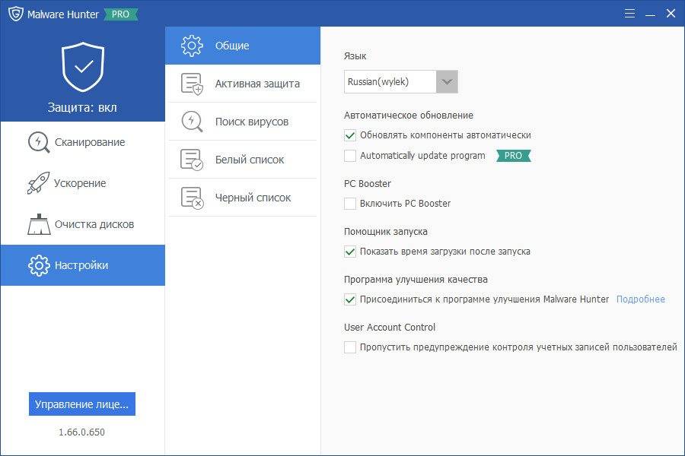Open the Язык dropdown arrow
This screenshot has height=456, width=685.
(x=447, y=81)
